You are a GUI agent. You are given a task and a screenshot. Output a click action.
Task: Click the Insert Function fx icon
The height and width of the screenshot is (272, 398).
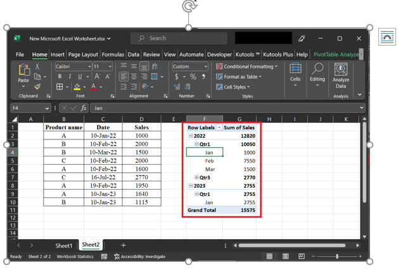tap(83, 108)
